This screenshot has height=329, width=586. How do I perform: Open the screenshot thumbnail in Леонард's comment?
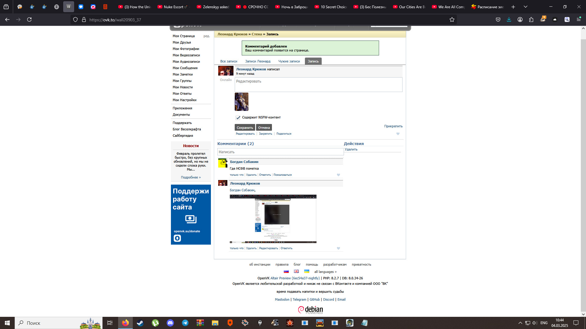[273, 219]
